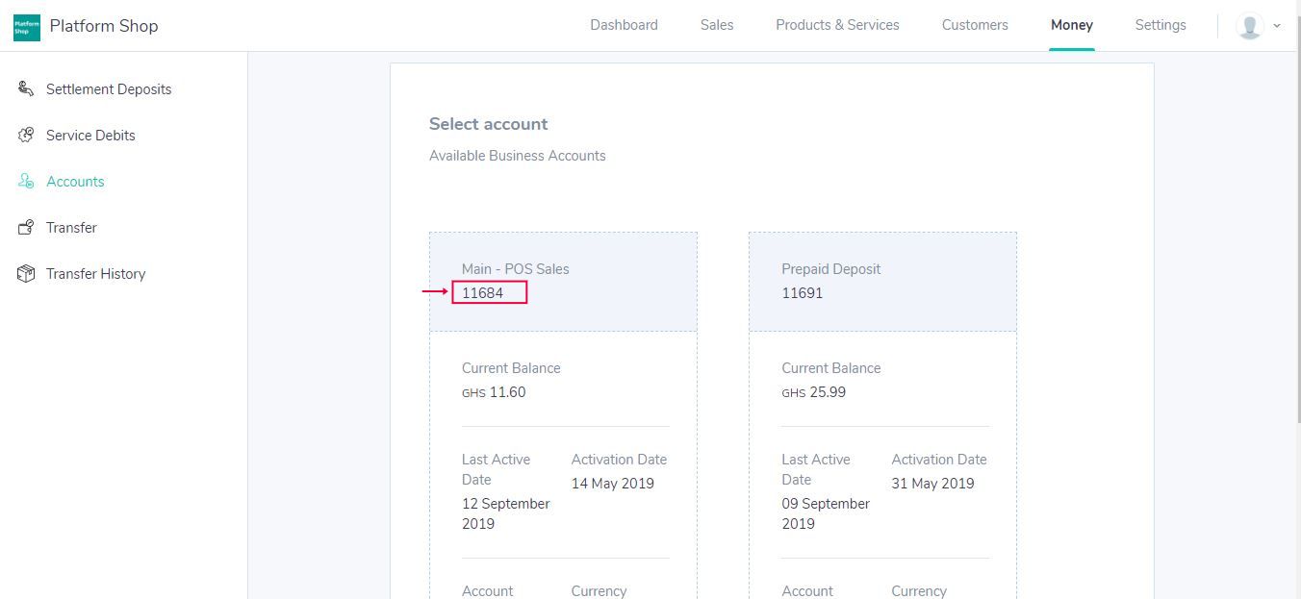Select the Money tab
Image resolution: width=1301 pixels, height=599 pixels.
point(1072,25)
